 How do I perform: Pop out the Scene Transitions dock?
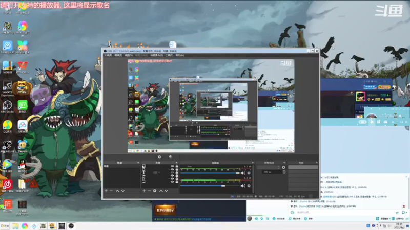coord(284,163)
